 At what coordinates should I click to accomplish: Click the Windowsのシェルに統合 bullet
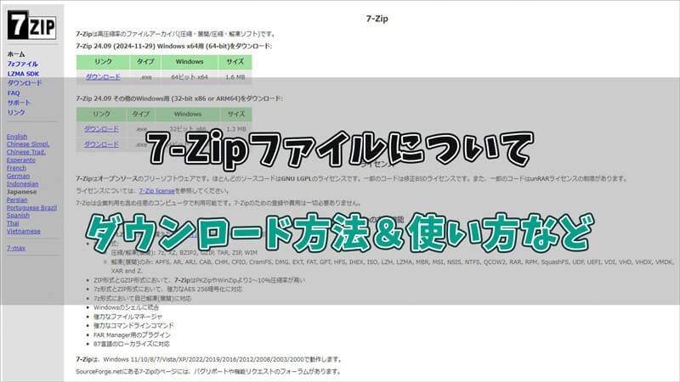pyautogui.click(x=126, y=307)
